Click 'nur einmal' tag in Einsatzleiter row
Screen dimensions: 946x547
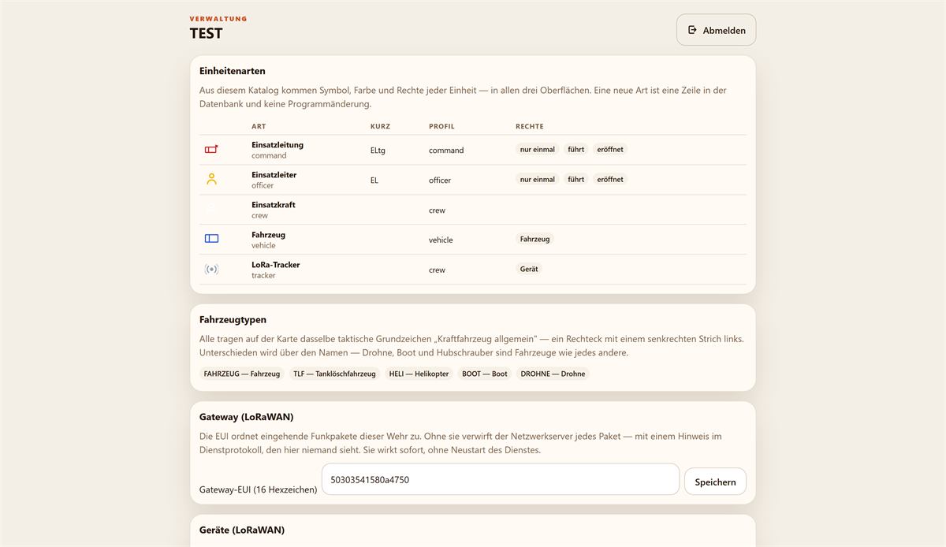coord(538,179)
